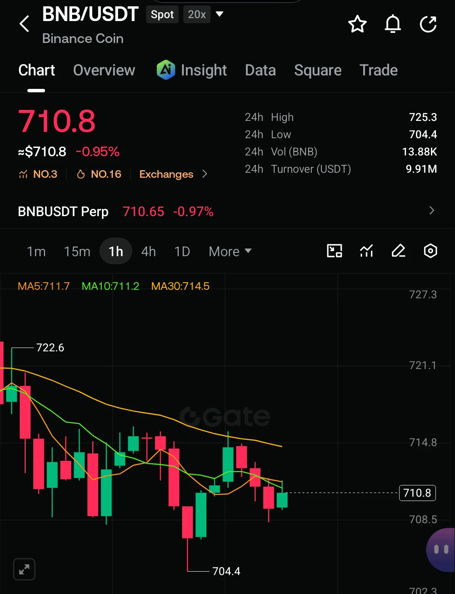Image resolution: width=455 pixels, height=594 pixels.
Task: Open picture-in-picture chart icon
Action: 335,251
